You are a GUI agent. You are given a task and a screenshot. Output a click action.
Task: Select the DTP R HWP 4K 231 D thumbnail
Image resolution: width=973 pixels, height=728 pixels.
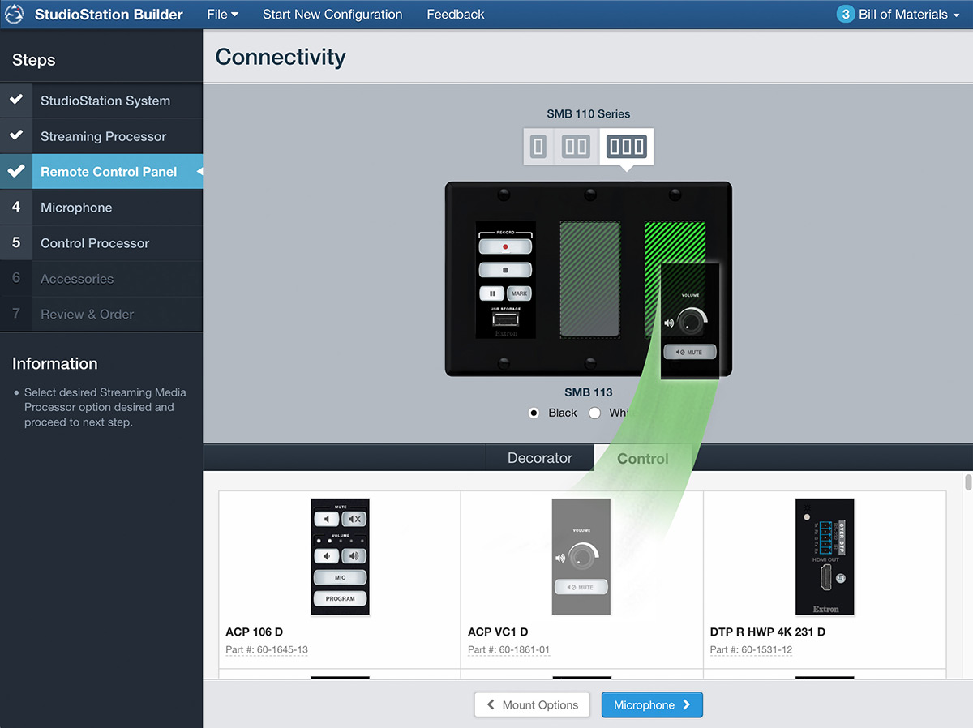tap(825, 557)
